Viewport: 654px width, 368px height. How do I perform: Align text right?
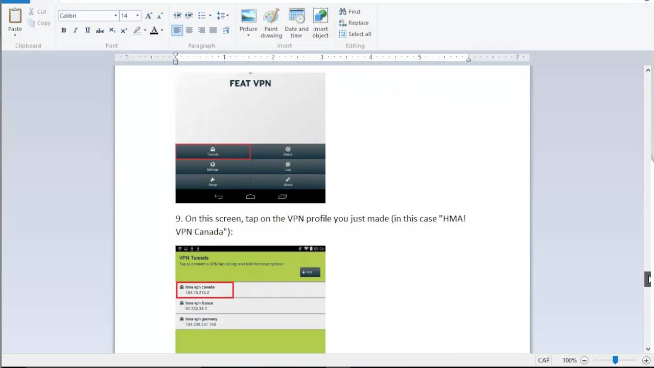tap(201, 30)
